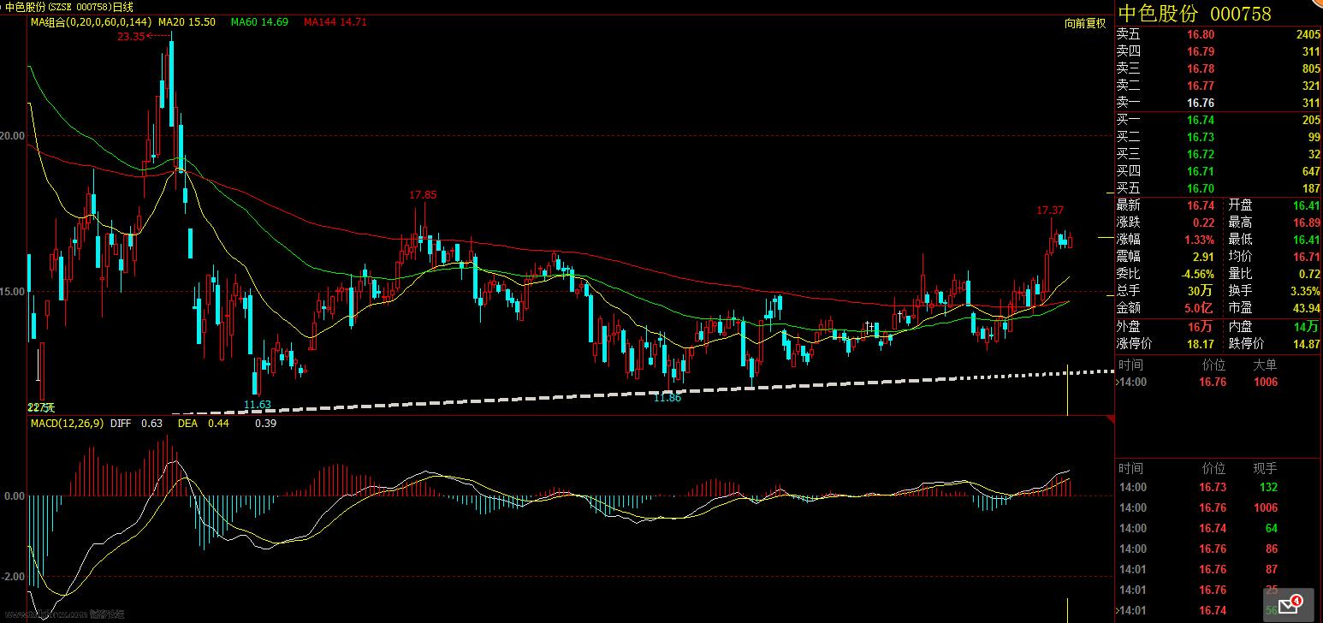1323x623 pixels.
Task: Click the MACD DIFF 0.63 value
Action: pos(137,424)
